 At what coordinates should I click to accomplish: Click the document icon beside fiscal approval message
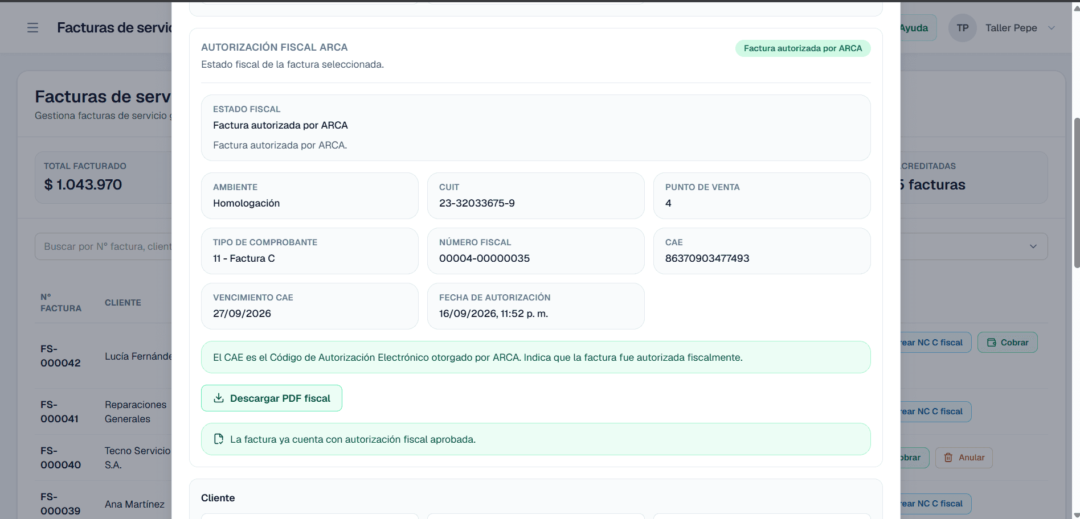click(x=219, y=439)
